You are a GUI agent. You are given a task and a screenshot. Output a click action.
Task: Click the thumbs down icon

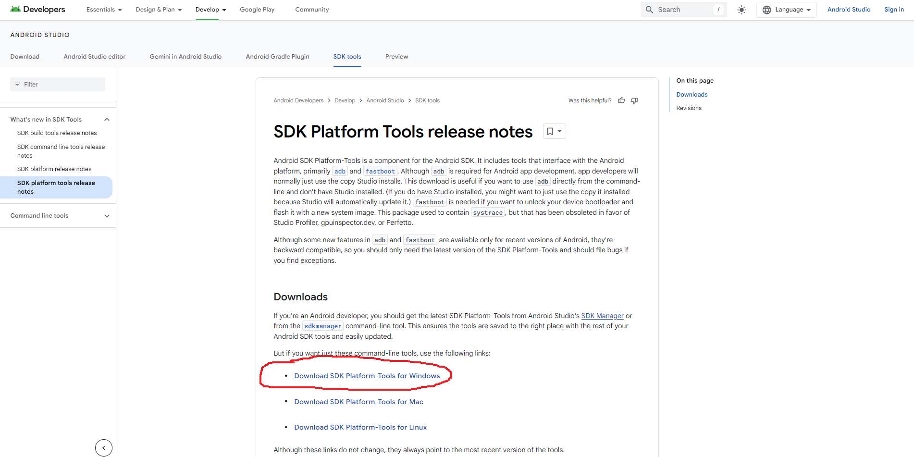tap(634, 100)
